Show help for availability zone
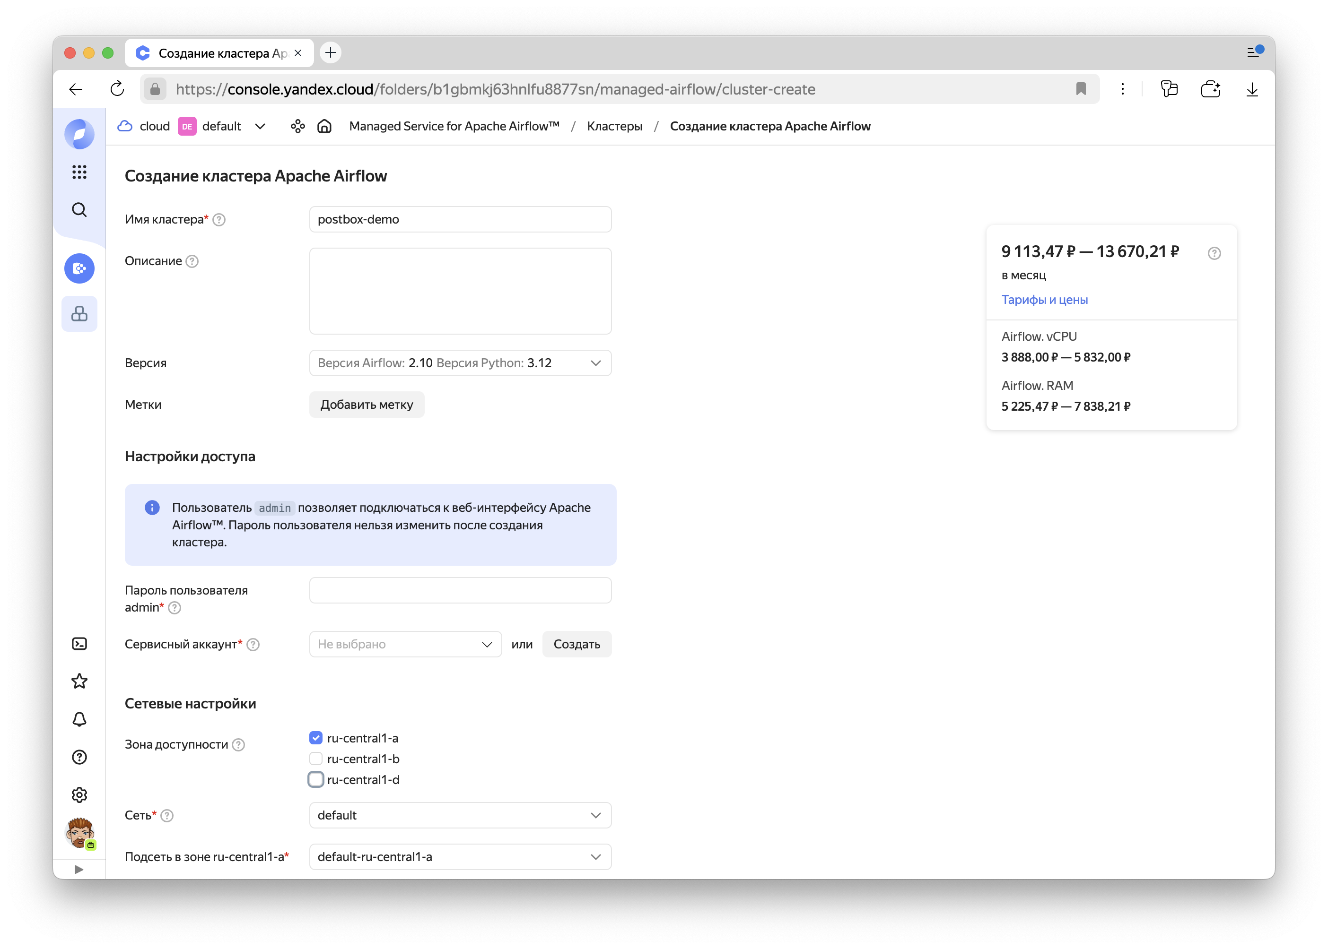 pos(238,744)
